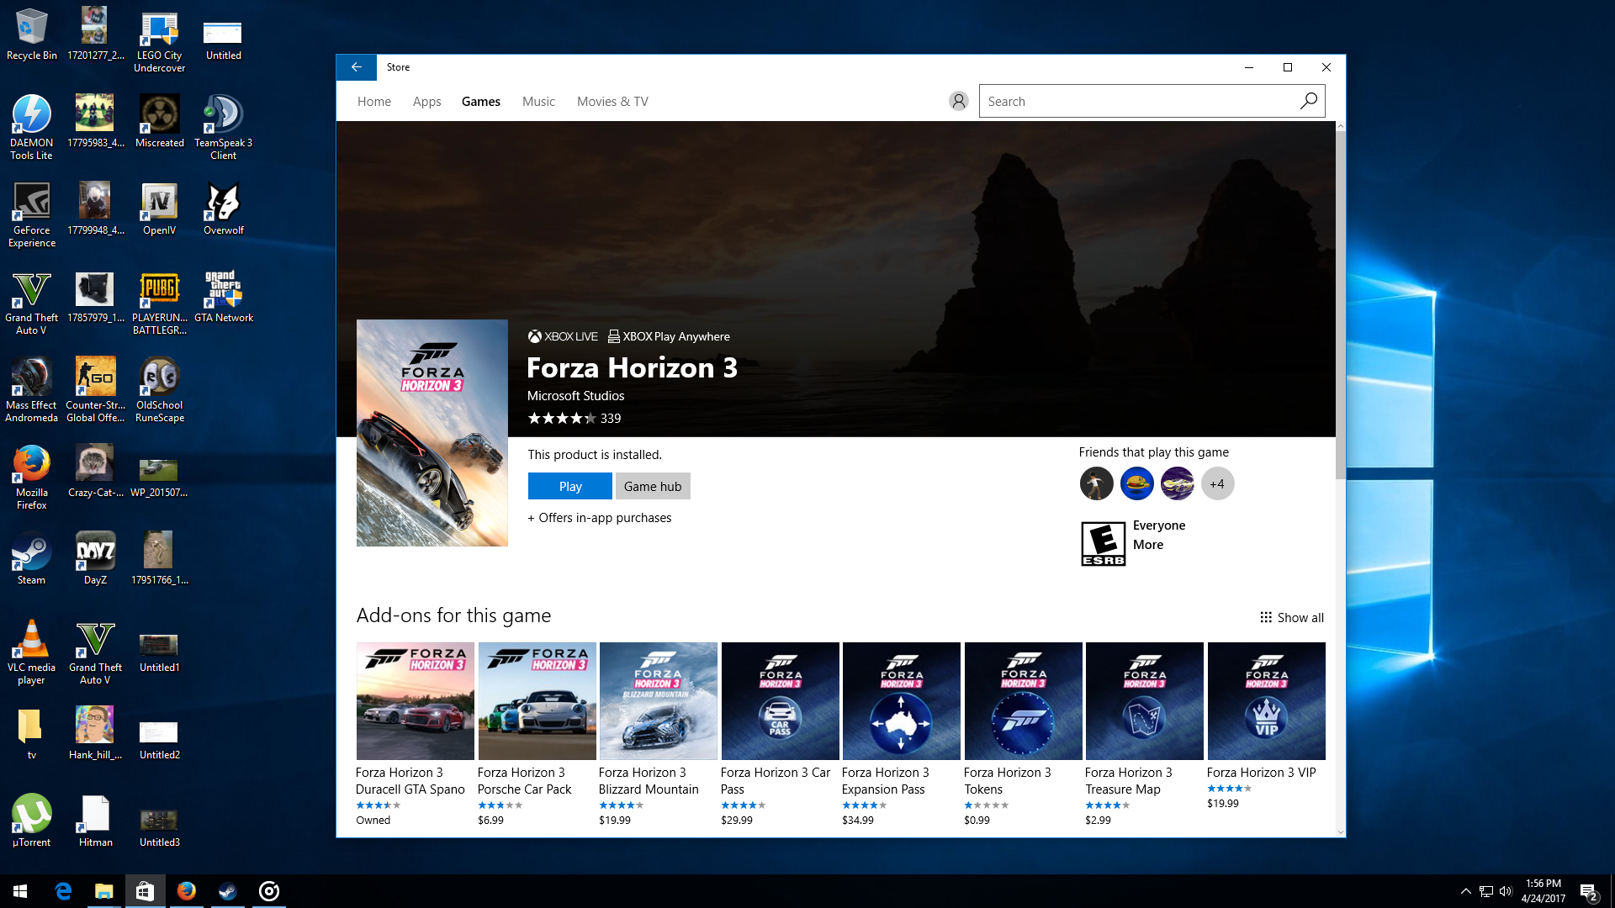Go back using the Store back arrow
Screen dimensions: 1615x908
[x=357, y=67]
